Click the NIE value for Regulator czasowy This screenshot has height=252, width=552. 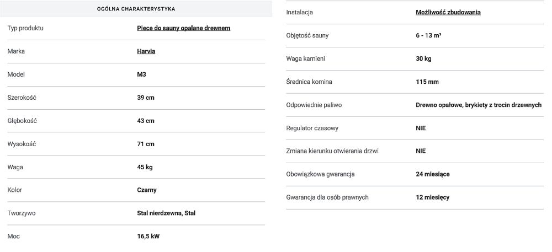coord(421,128)
